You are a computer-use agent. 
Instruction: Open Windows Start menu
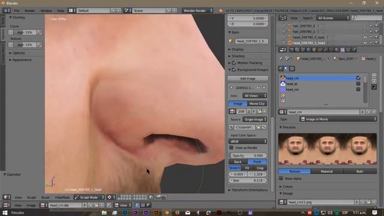5,212
